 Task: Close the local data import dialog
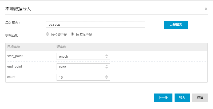(206, 9)
